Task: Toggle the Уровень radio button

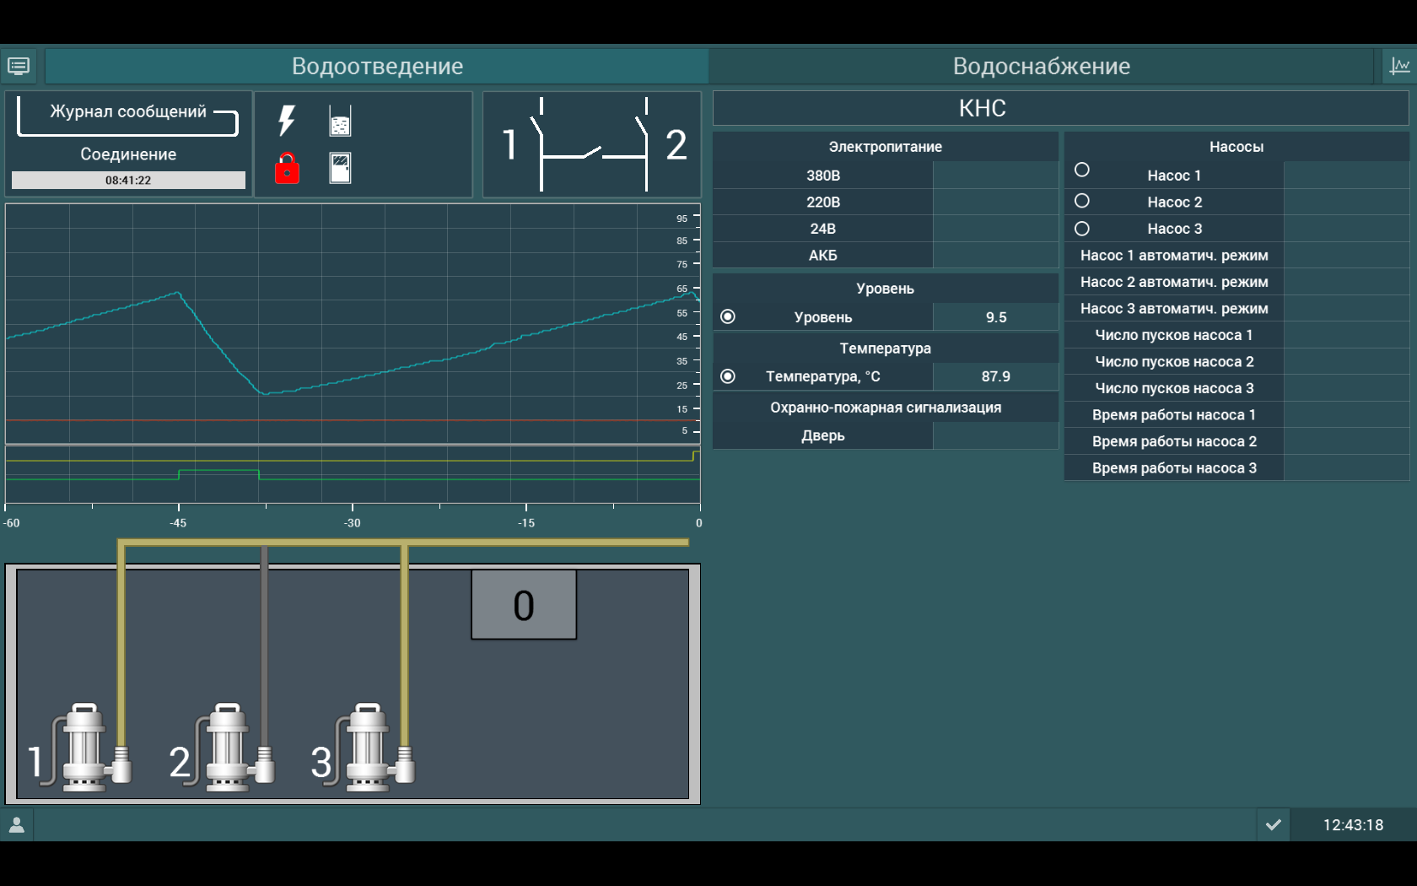Action: point(728,316)
